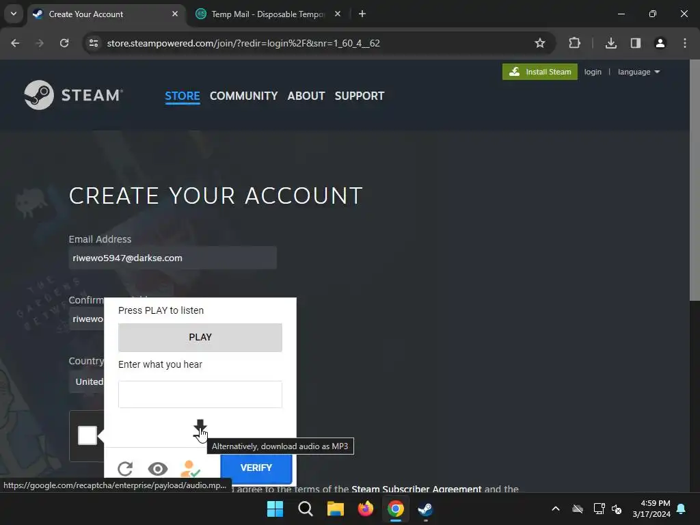
Task: Go back to the previous page
Action: tap(15, 43)
